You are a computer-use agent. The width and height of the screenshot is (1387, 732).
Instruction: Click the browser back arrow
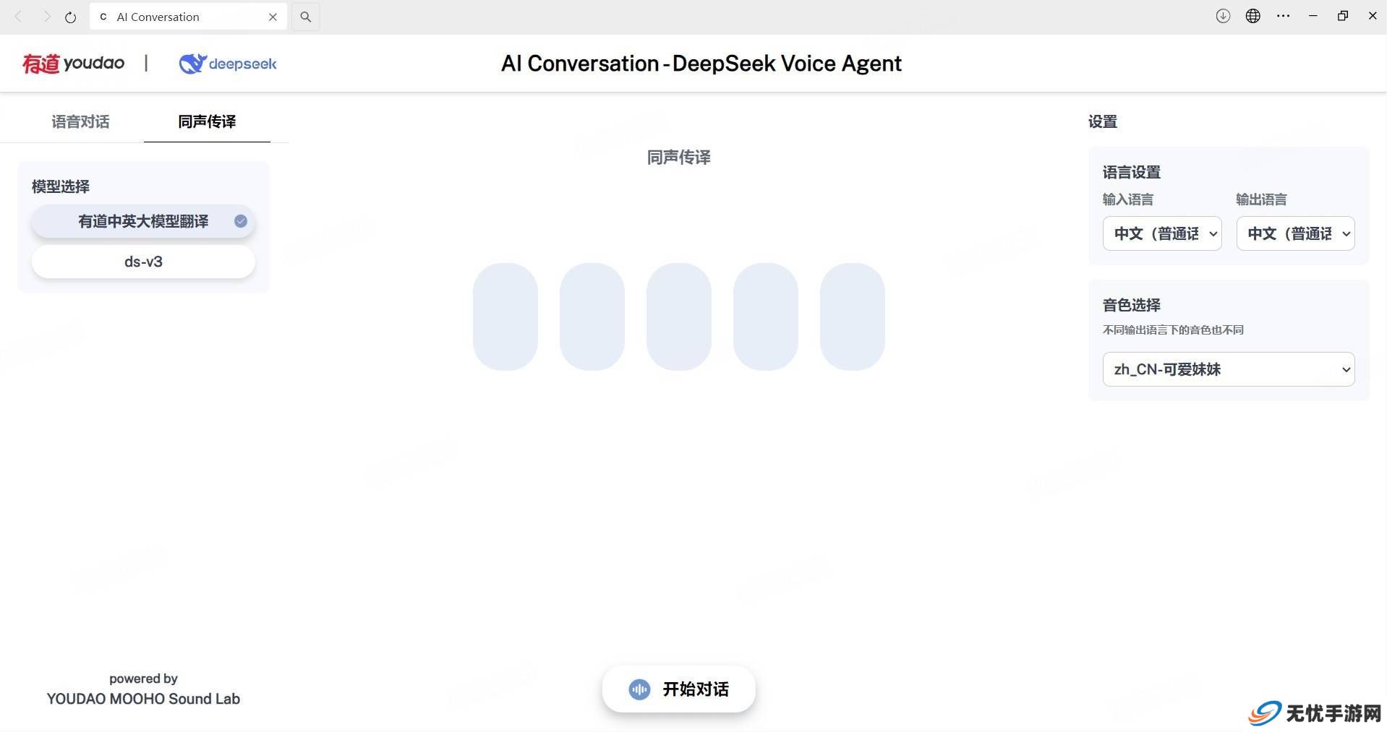coord(19,16)
